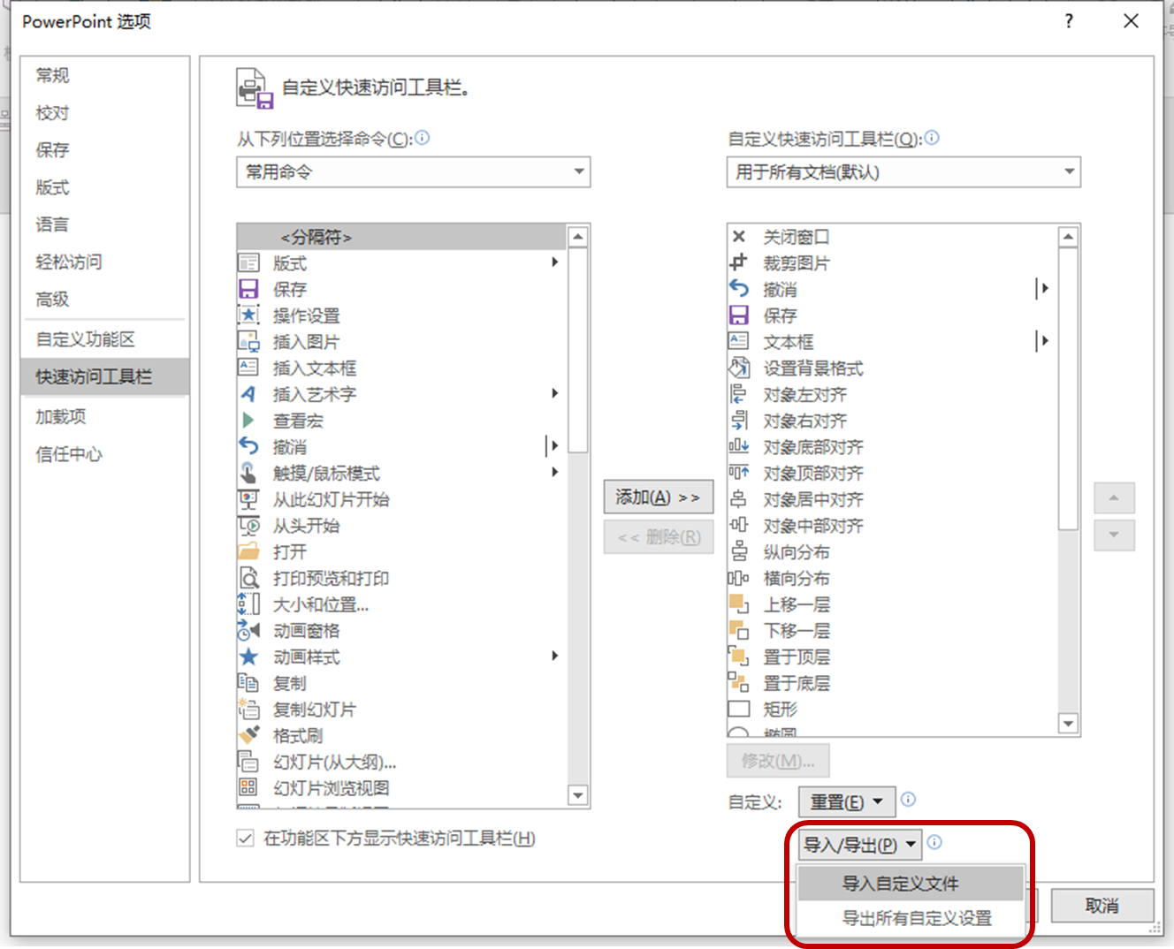Expand the 版式 submenu arrow in commands list
This screenshot has height=949, width=1174.
point(555,262)
